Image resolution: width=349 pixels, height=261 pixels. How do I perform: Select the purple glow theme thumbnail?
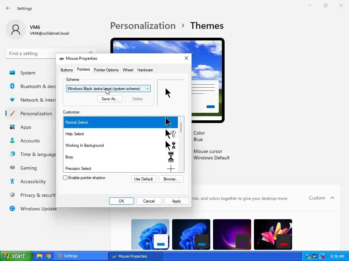pos(232,234)
